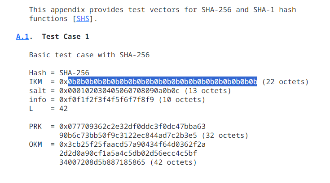This screenshot has height=183, width=330.
Task: Click the first line of the PRK value
Action: click(x=132, y=127)
